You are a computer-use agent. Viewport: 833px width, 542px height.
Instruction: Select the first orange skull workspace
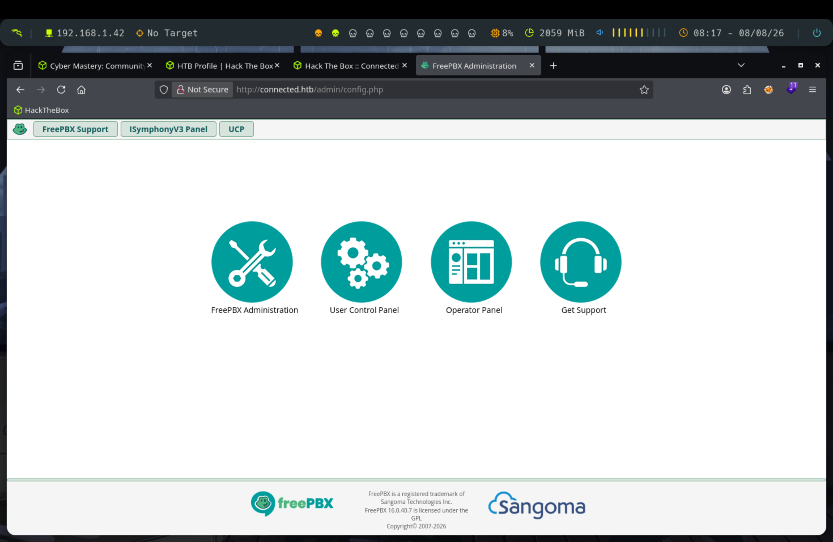coord(318,33)
